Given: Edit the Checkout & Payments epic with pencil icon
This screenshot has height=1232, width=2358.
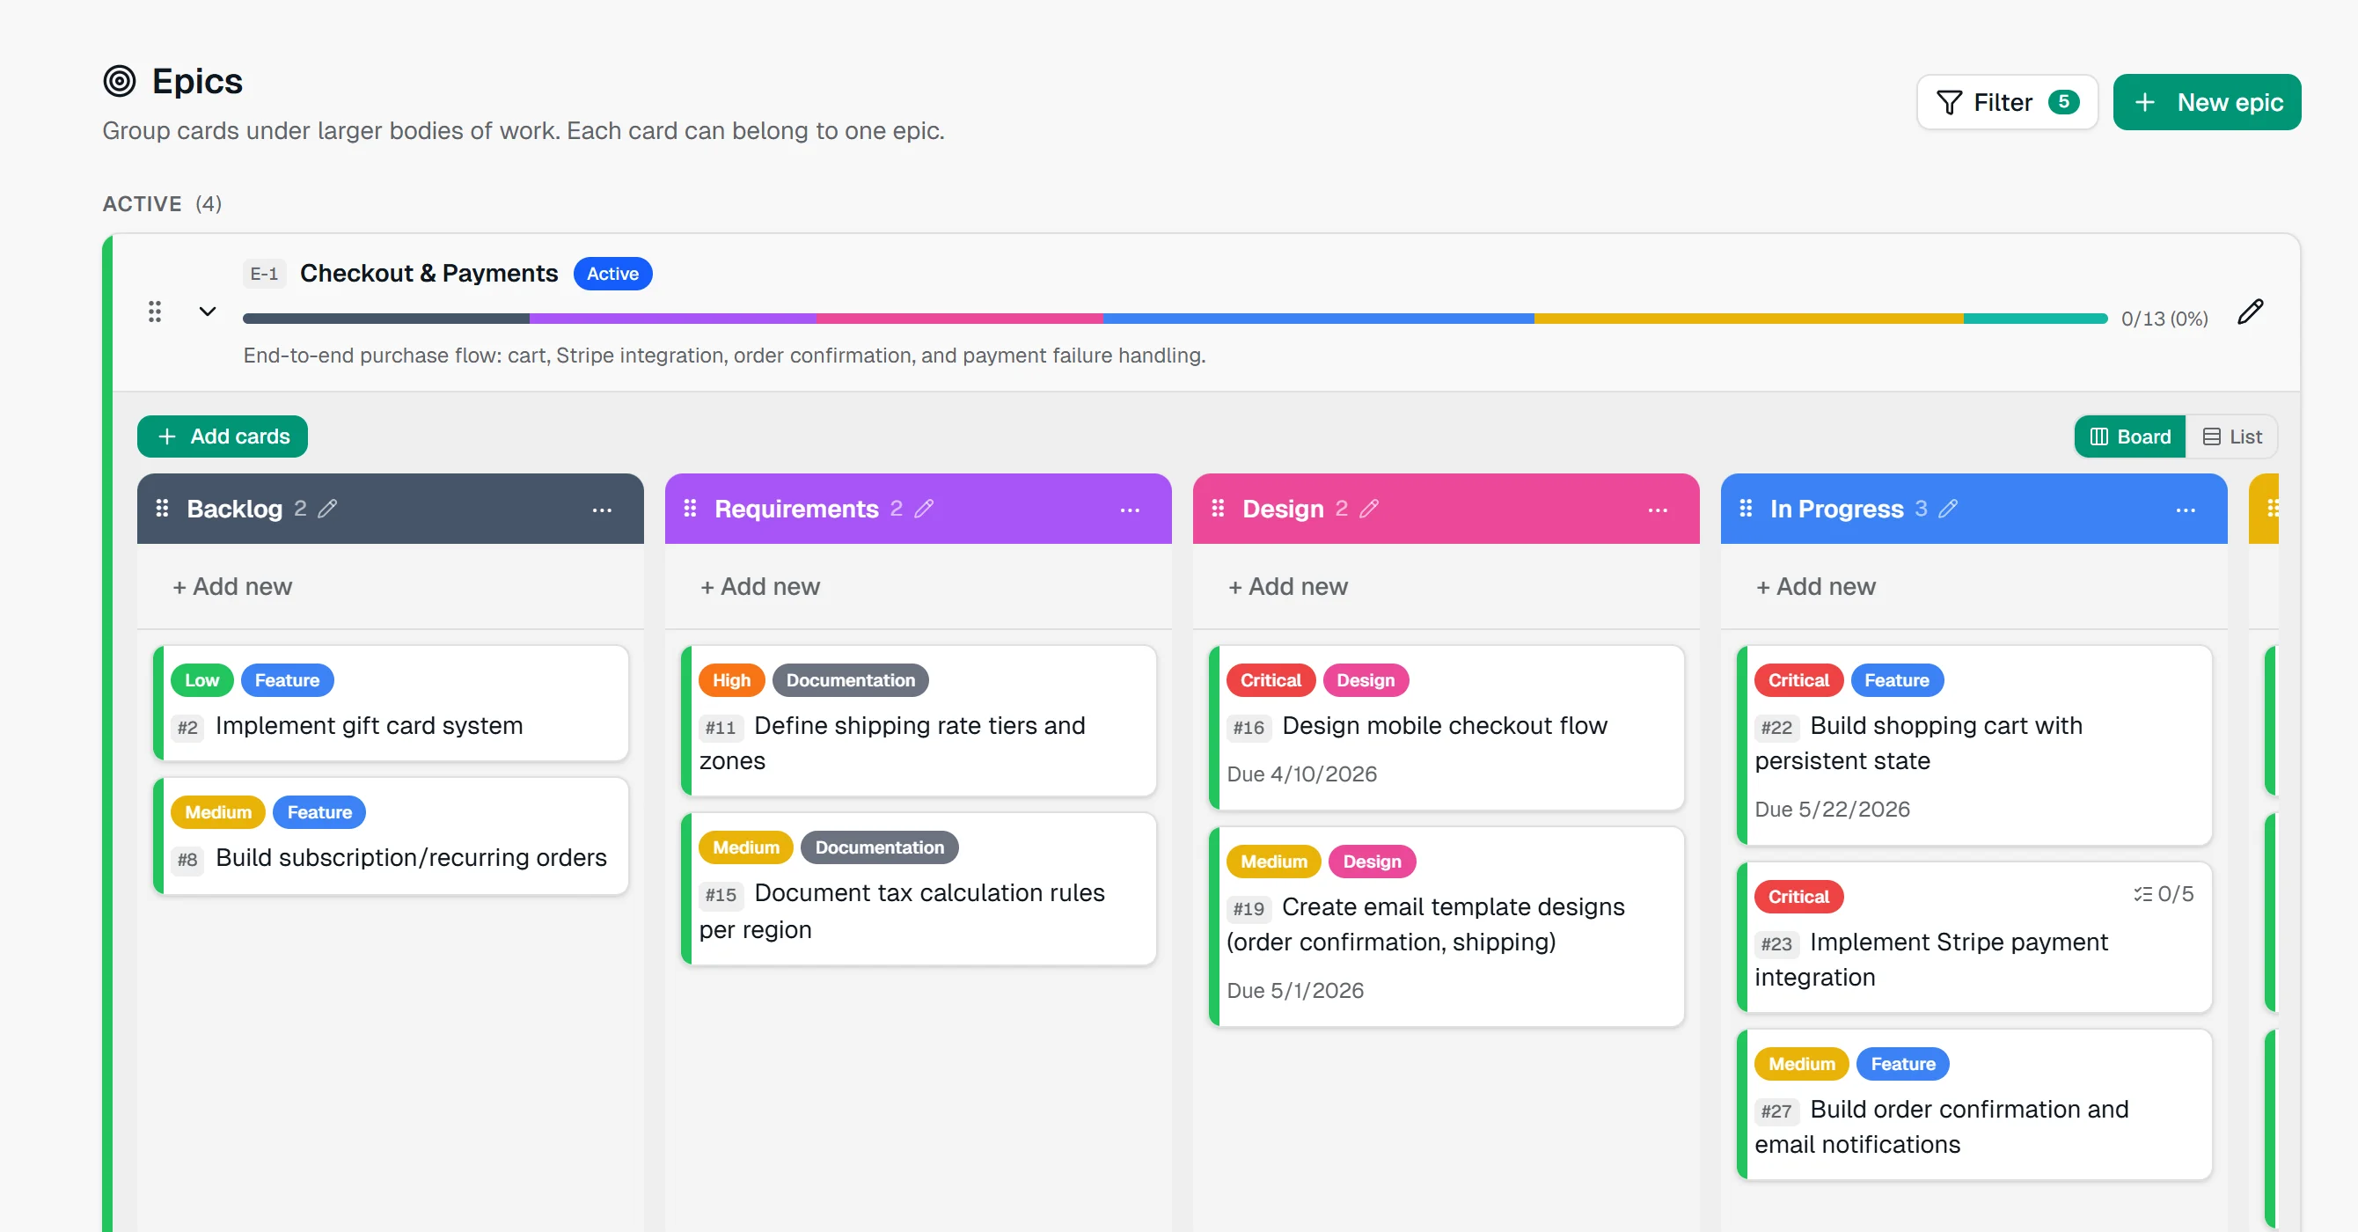Looking at the screenshot, I should 2250,312.
